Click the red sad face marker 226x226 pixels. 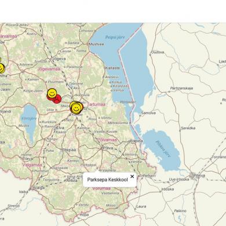pyautogui.click(x=57, y=99)
